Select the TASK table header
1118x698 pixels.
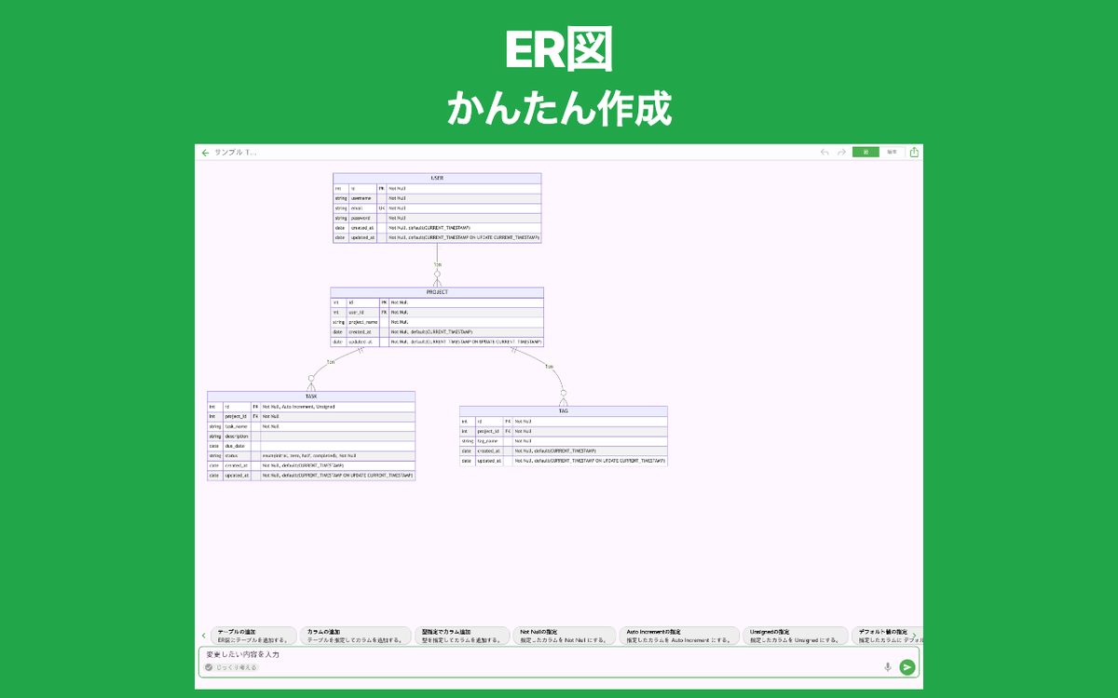click(x=311, y=396)
